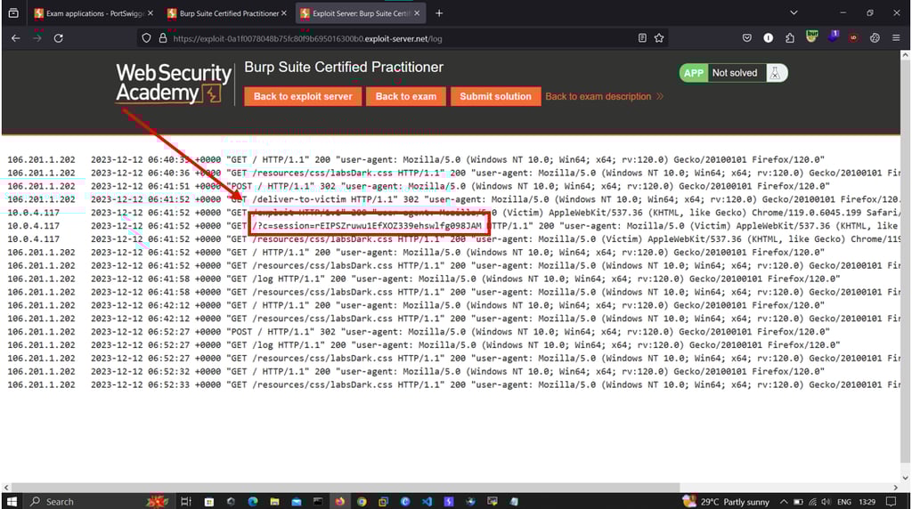912x509 pixels.
Task: Open Microsoft Edge from taskbar
Action: pos(252,501)
